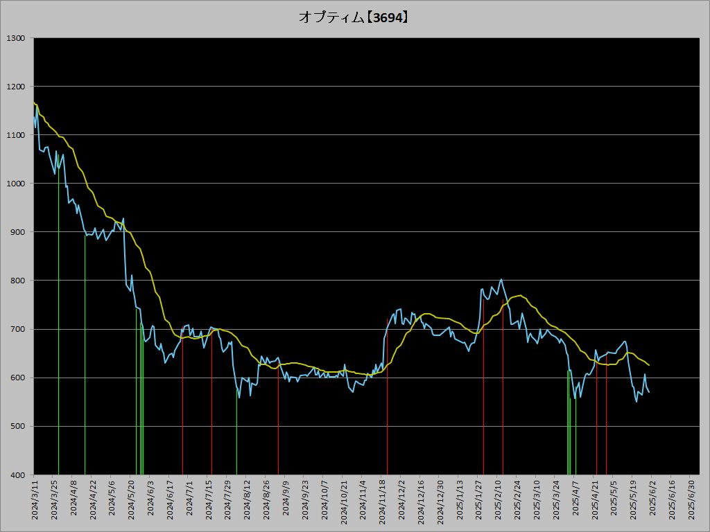This screenshot has width=710, height=532.
Task: Click the 2024/5/6 date label
Action: point(112,497)
